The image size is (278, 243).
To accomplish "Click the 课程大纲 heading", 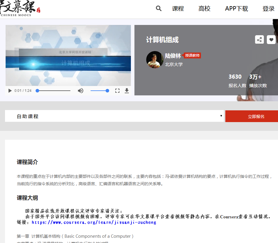I will pos(27,198).
